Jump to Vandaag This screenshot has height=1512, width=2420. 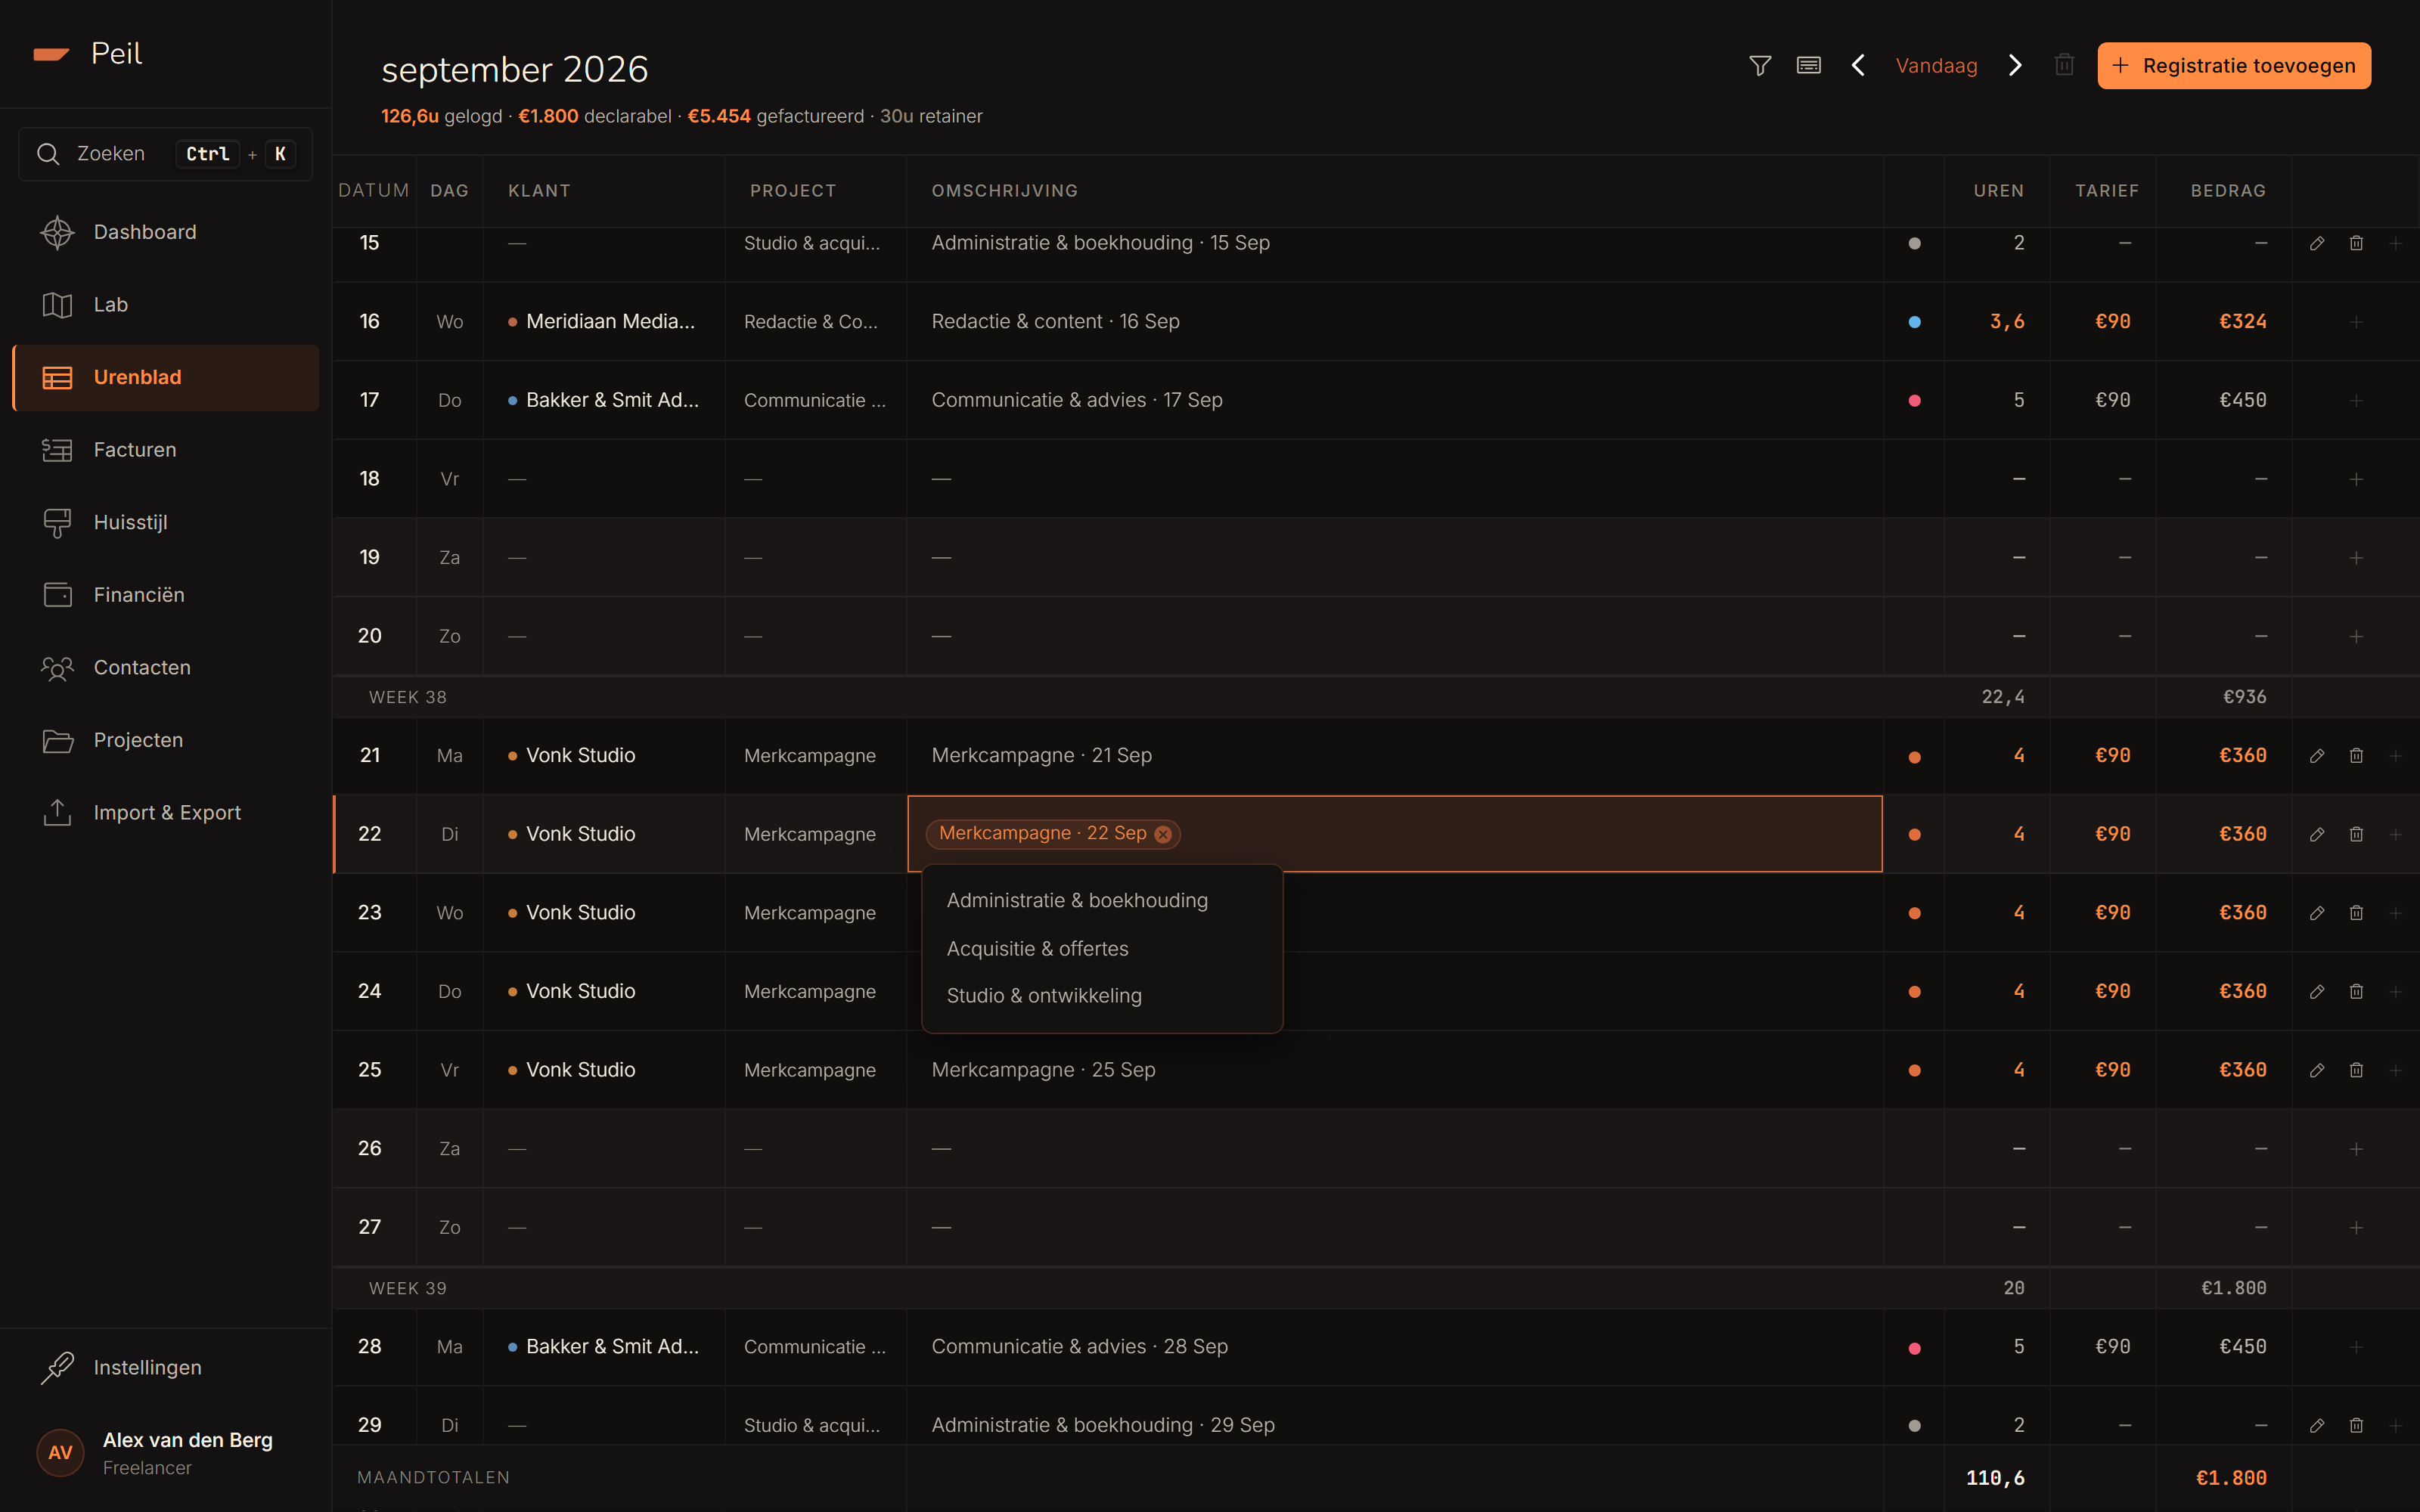click(1936, 66)
